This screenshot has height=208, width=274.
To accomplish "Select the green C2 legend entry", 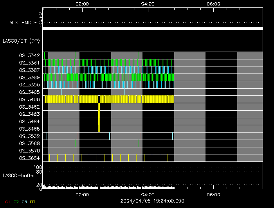I will 16,202.
